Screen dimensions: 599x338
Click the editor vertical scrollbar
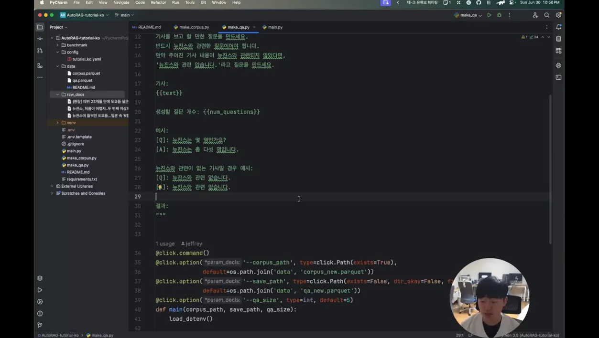coord(550,169)
